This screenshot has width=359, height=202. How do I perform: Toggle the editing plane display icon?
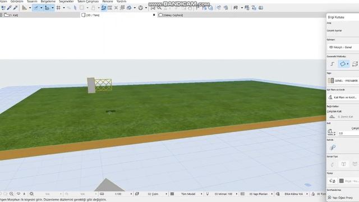click(47, 8)
